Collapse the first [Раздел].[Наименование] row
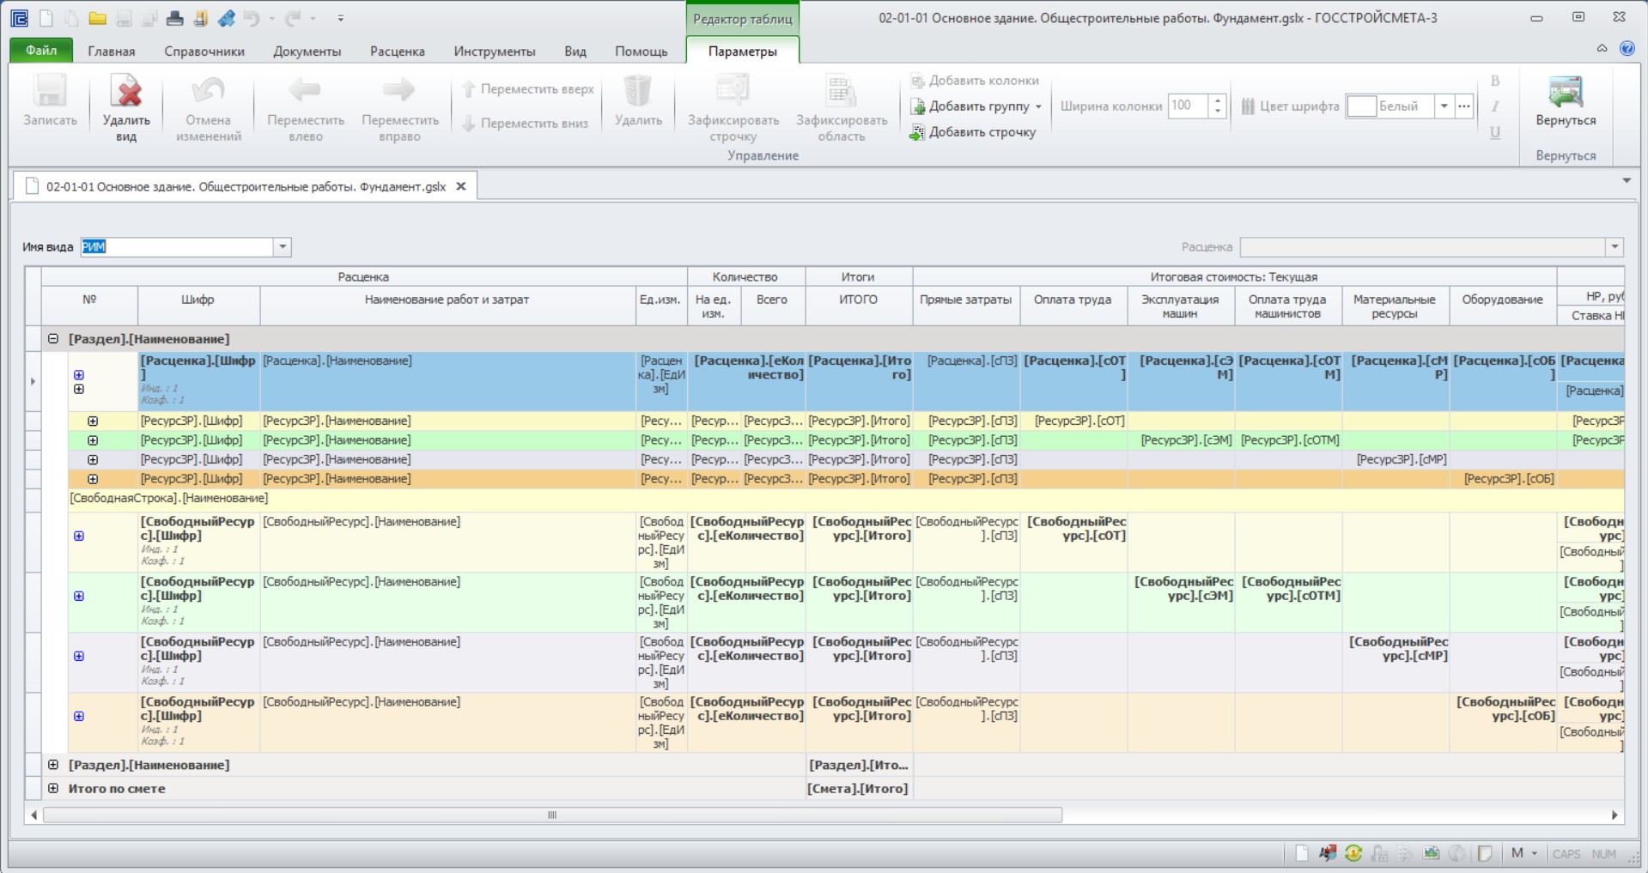Viewport: 1648px width, 873px height. (53, 339)
